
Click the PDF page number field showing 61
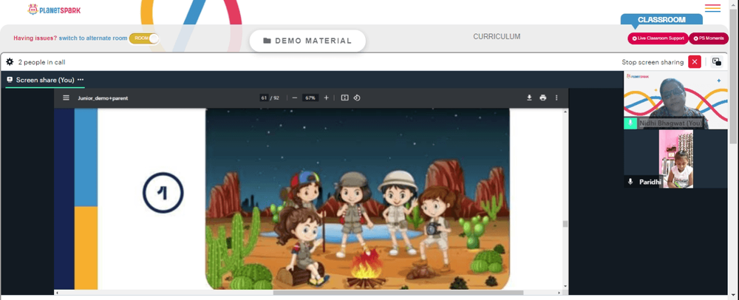[264, 98]
